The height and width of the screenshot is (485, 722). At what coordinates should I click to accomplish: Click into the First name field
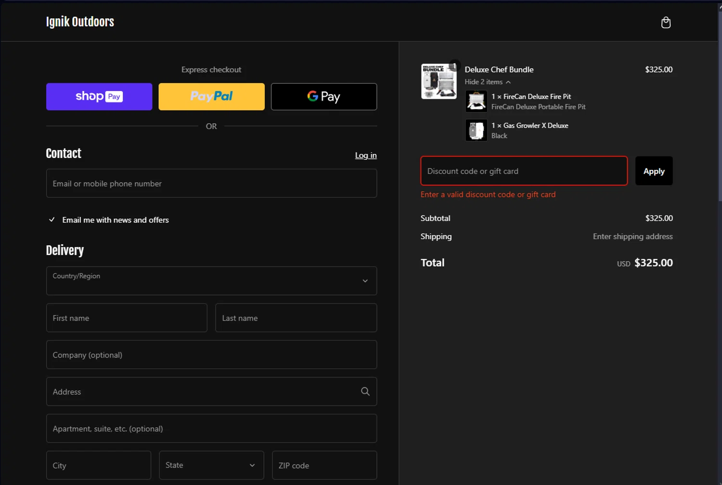coord(127,318)
